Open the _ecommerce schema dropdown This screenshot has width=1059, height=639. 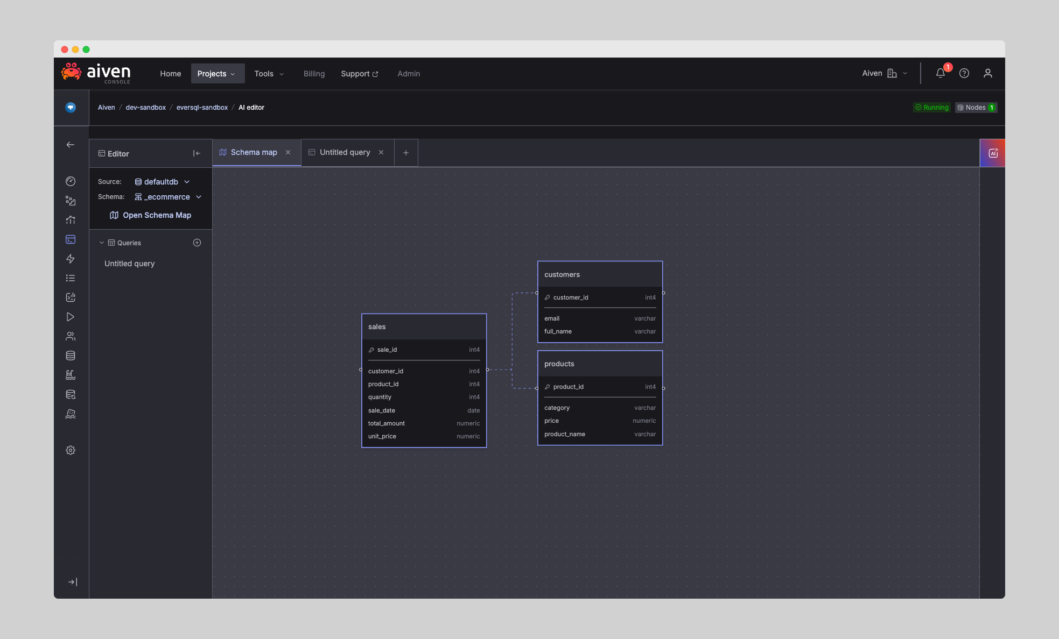coord(168,197)
